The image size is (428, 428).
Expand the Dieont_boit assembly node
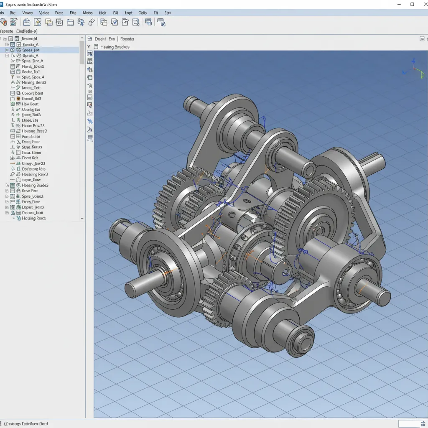[x=7, y=211]
